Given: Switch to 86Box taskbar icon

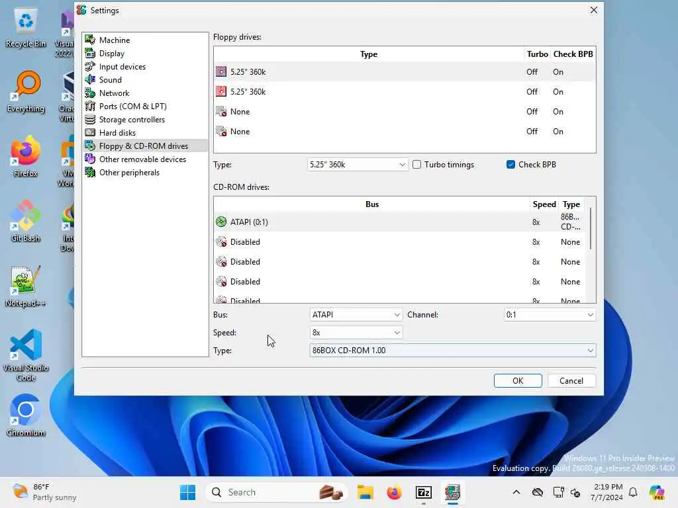Looking at the screenshot, I should (452, 492).
